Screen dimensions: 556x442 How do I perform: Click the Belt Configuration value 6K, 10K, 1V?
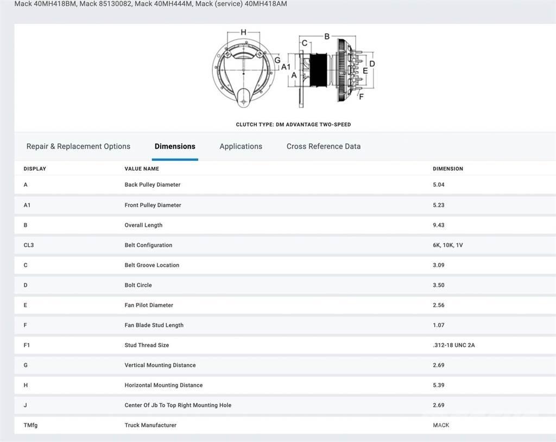pos(447,245)
